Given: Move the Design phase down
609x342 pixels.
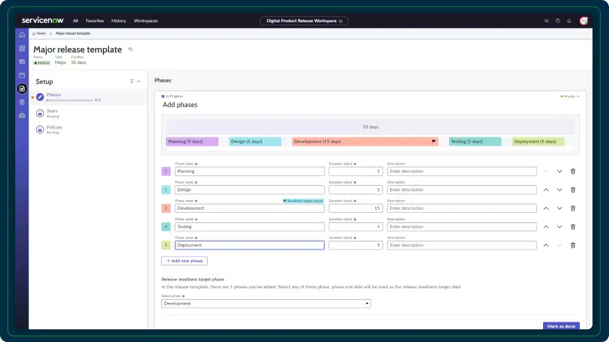Looking at the screenshot, I should tap(560, 189).
